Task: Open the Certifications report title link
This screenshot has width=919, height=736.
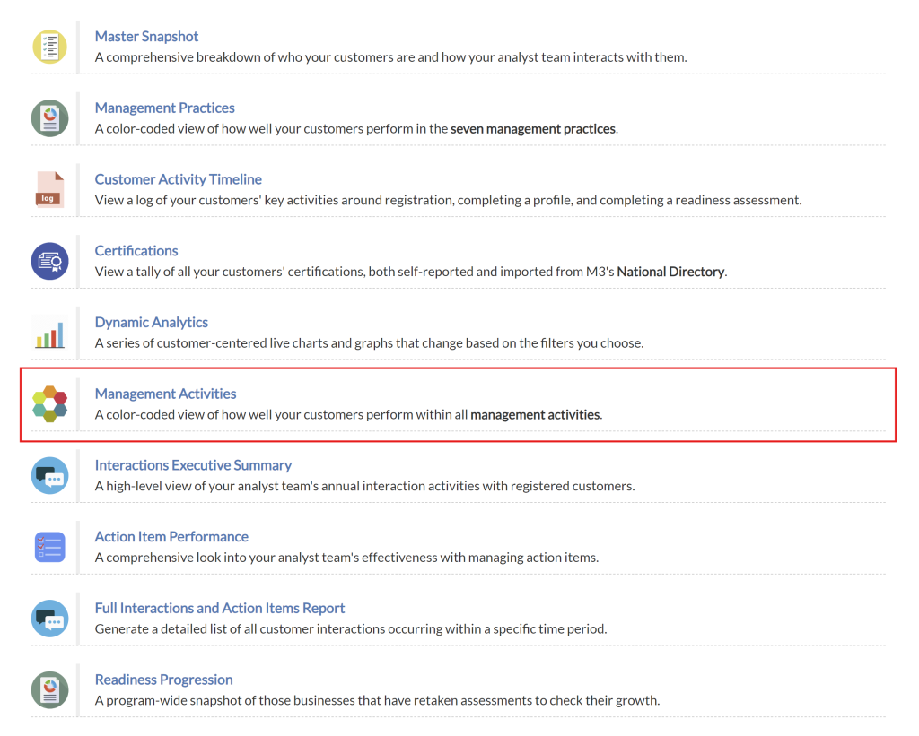Action: coord(136,251)
